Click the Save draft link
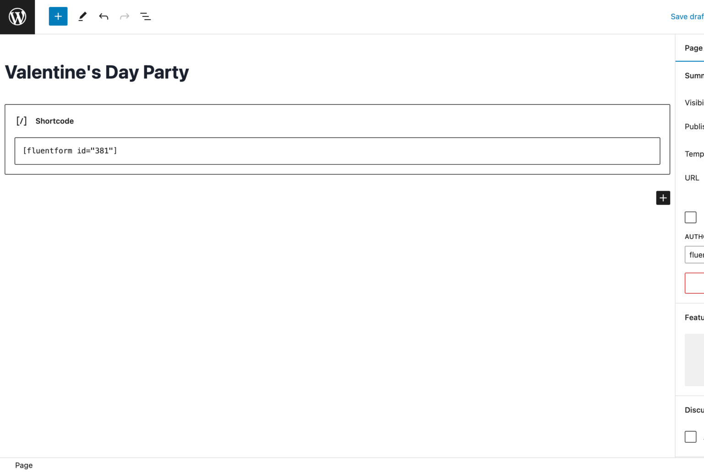 point(687,16)
